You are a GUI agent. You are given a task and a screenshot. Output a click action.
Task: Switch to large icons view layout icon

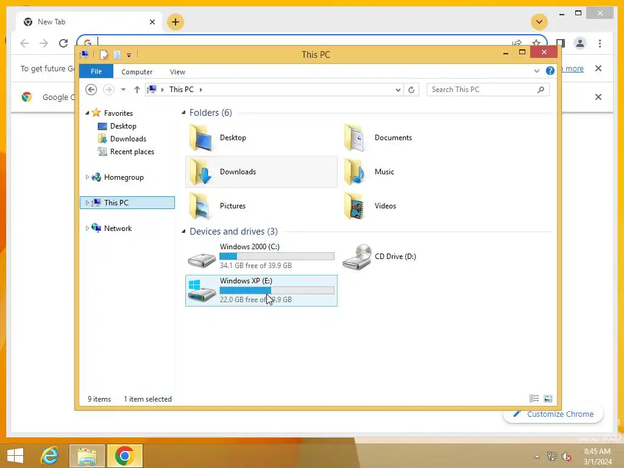tap(548, 399)
